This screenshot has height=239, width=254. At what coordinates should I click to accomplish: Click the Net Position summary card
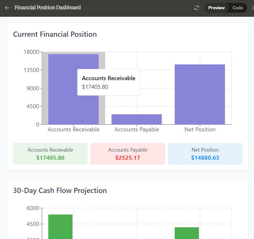tap(205, 154)
